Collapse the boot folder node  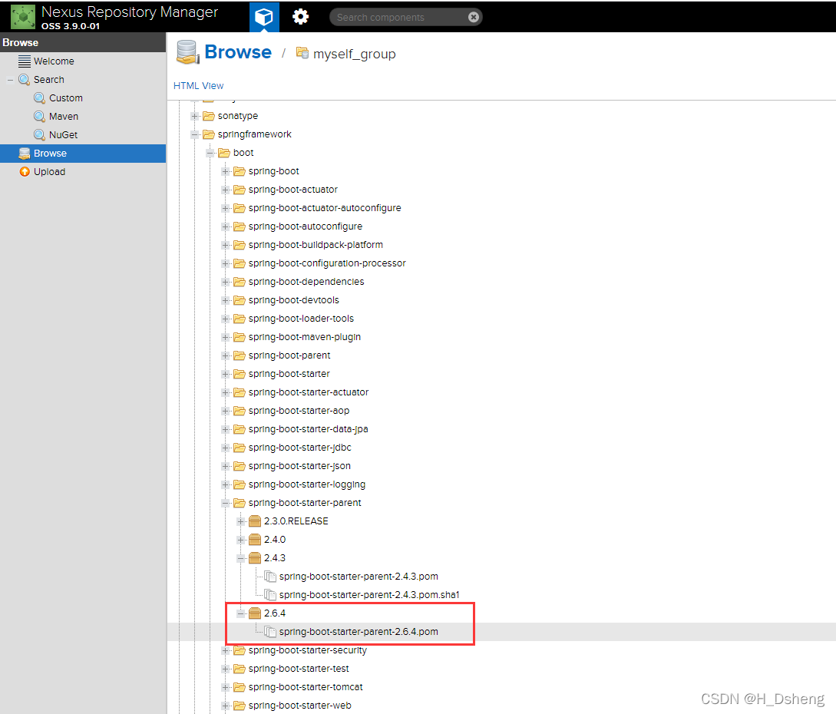210,153
